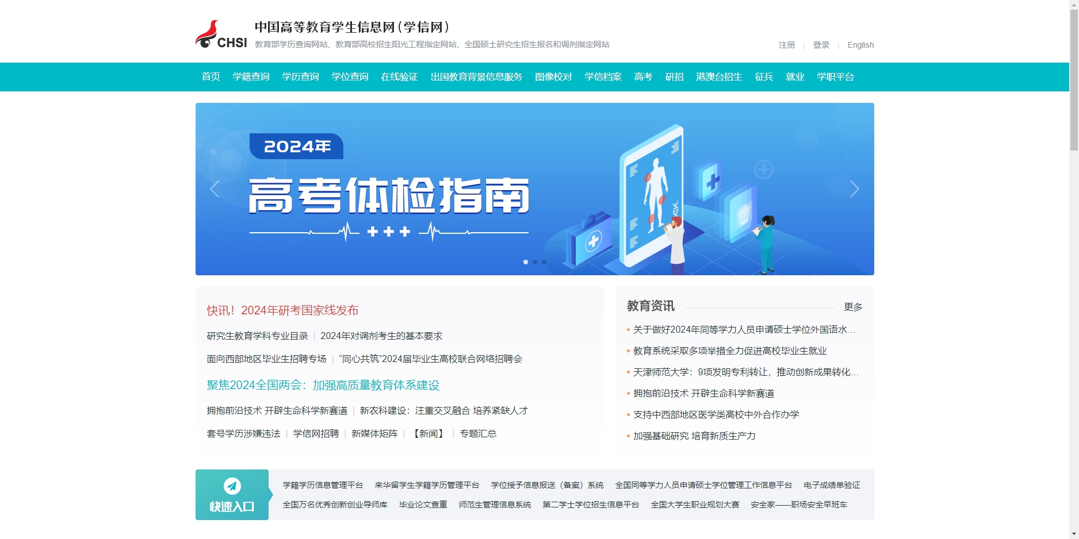Open the 聚焦2024全国两会 headline
This screenshot has height=539, width=1079.
[x=323, y=385]
